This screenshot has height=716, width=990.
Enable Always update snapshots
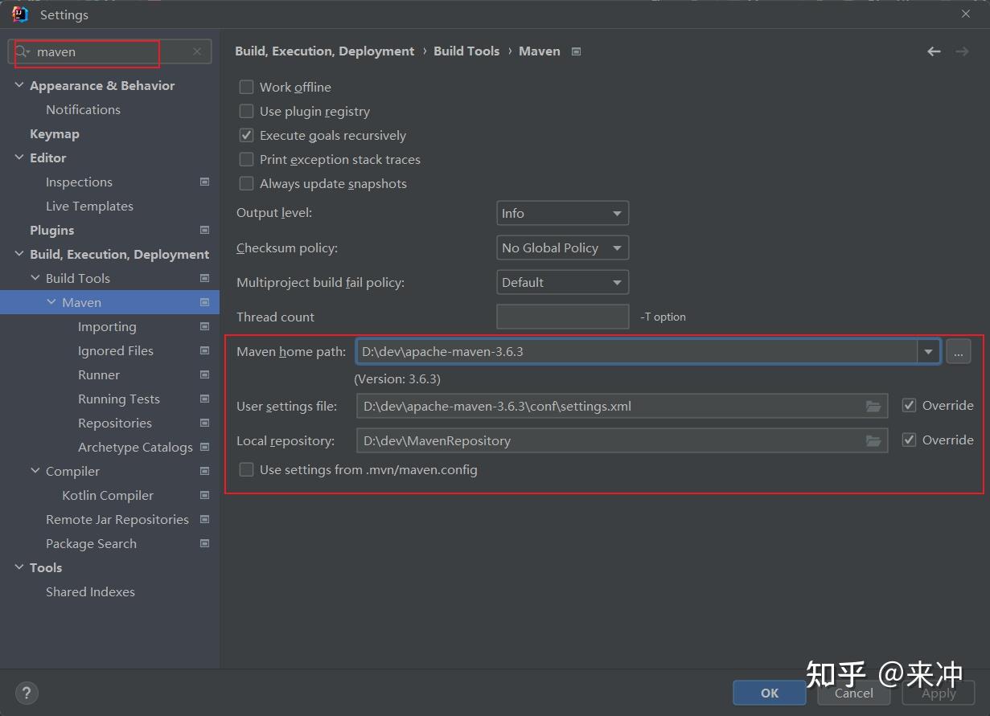[247, 183]
